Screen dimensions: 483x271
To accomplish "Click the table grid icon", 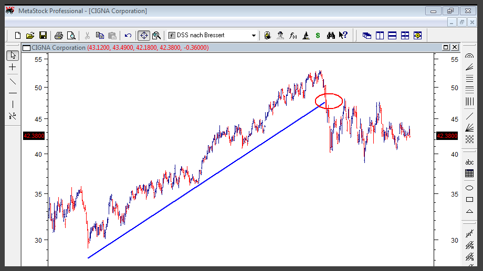I will click(469, 174).
